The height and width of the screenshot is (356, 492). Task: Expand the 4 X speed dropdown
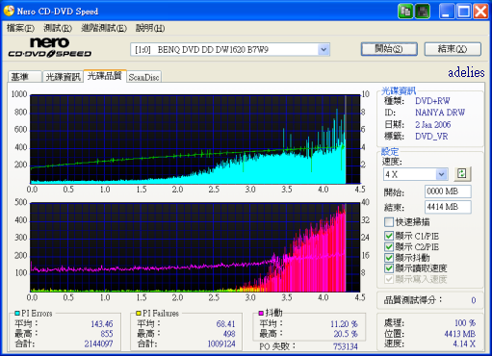[x=442, y=174]
